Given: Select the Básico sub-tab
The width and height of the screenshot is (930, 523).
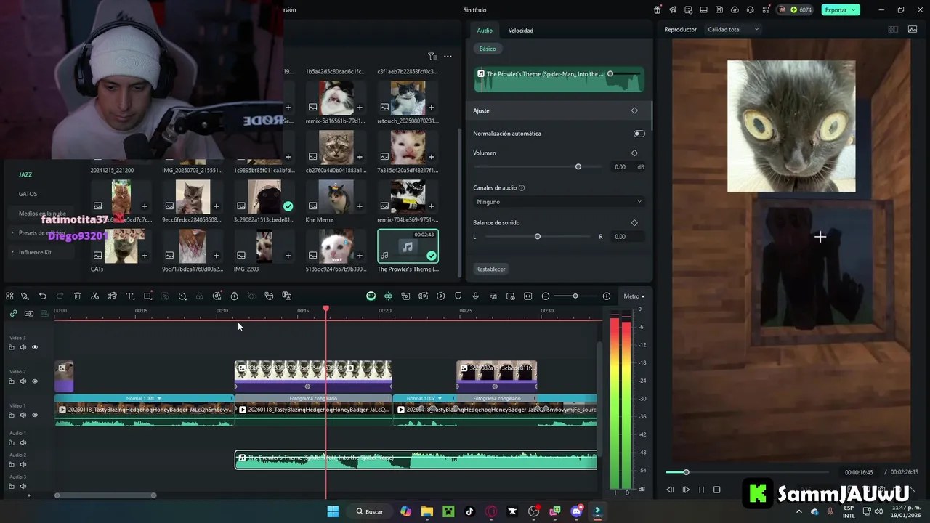Looking at the screenshot, I should 488,49.
